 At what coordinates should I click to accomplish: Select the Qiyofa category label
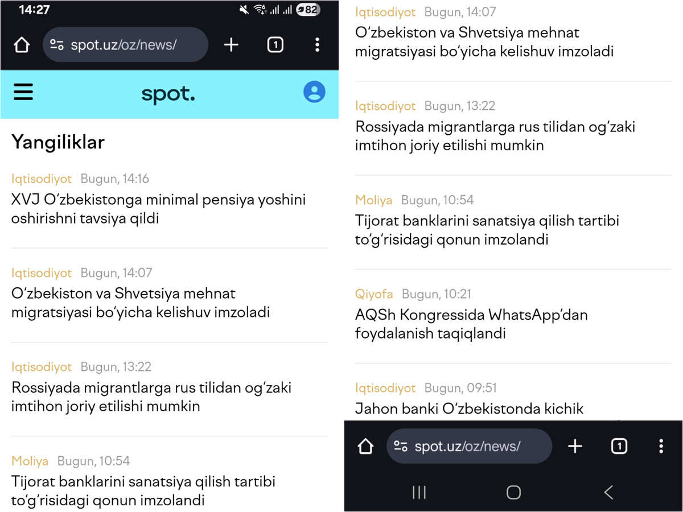[x=374, y=294]
